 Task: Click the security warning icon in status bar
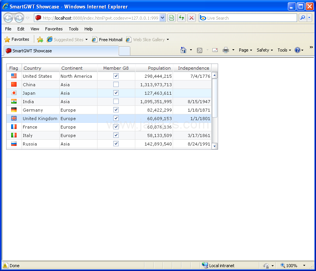coord(5,265)
